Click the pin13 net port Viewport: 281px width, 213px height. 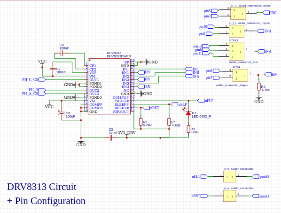202,46
